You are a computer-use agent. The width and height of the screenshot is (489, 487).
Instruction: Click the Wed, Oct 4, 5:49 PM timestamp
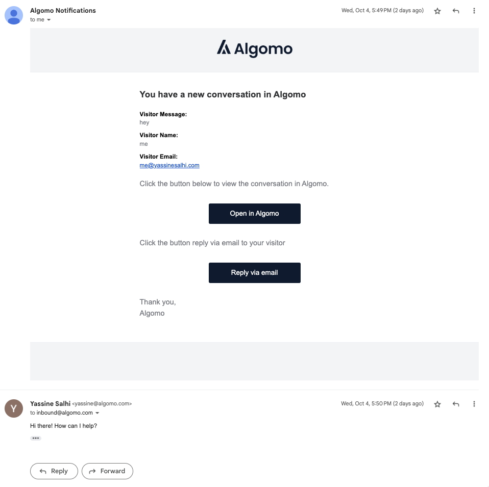pyautogui.click(x=382, y=10)
